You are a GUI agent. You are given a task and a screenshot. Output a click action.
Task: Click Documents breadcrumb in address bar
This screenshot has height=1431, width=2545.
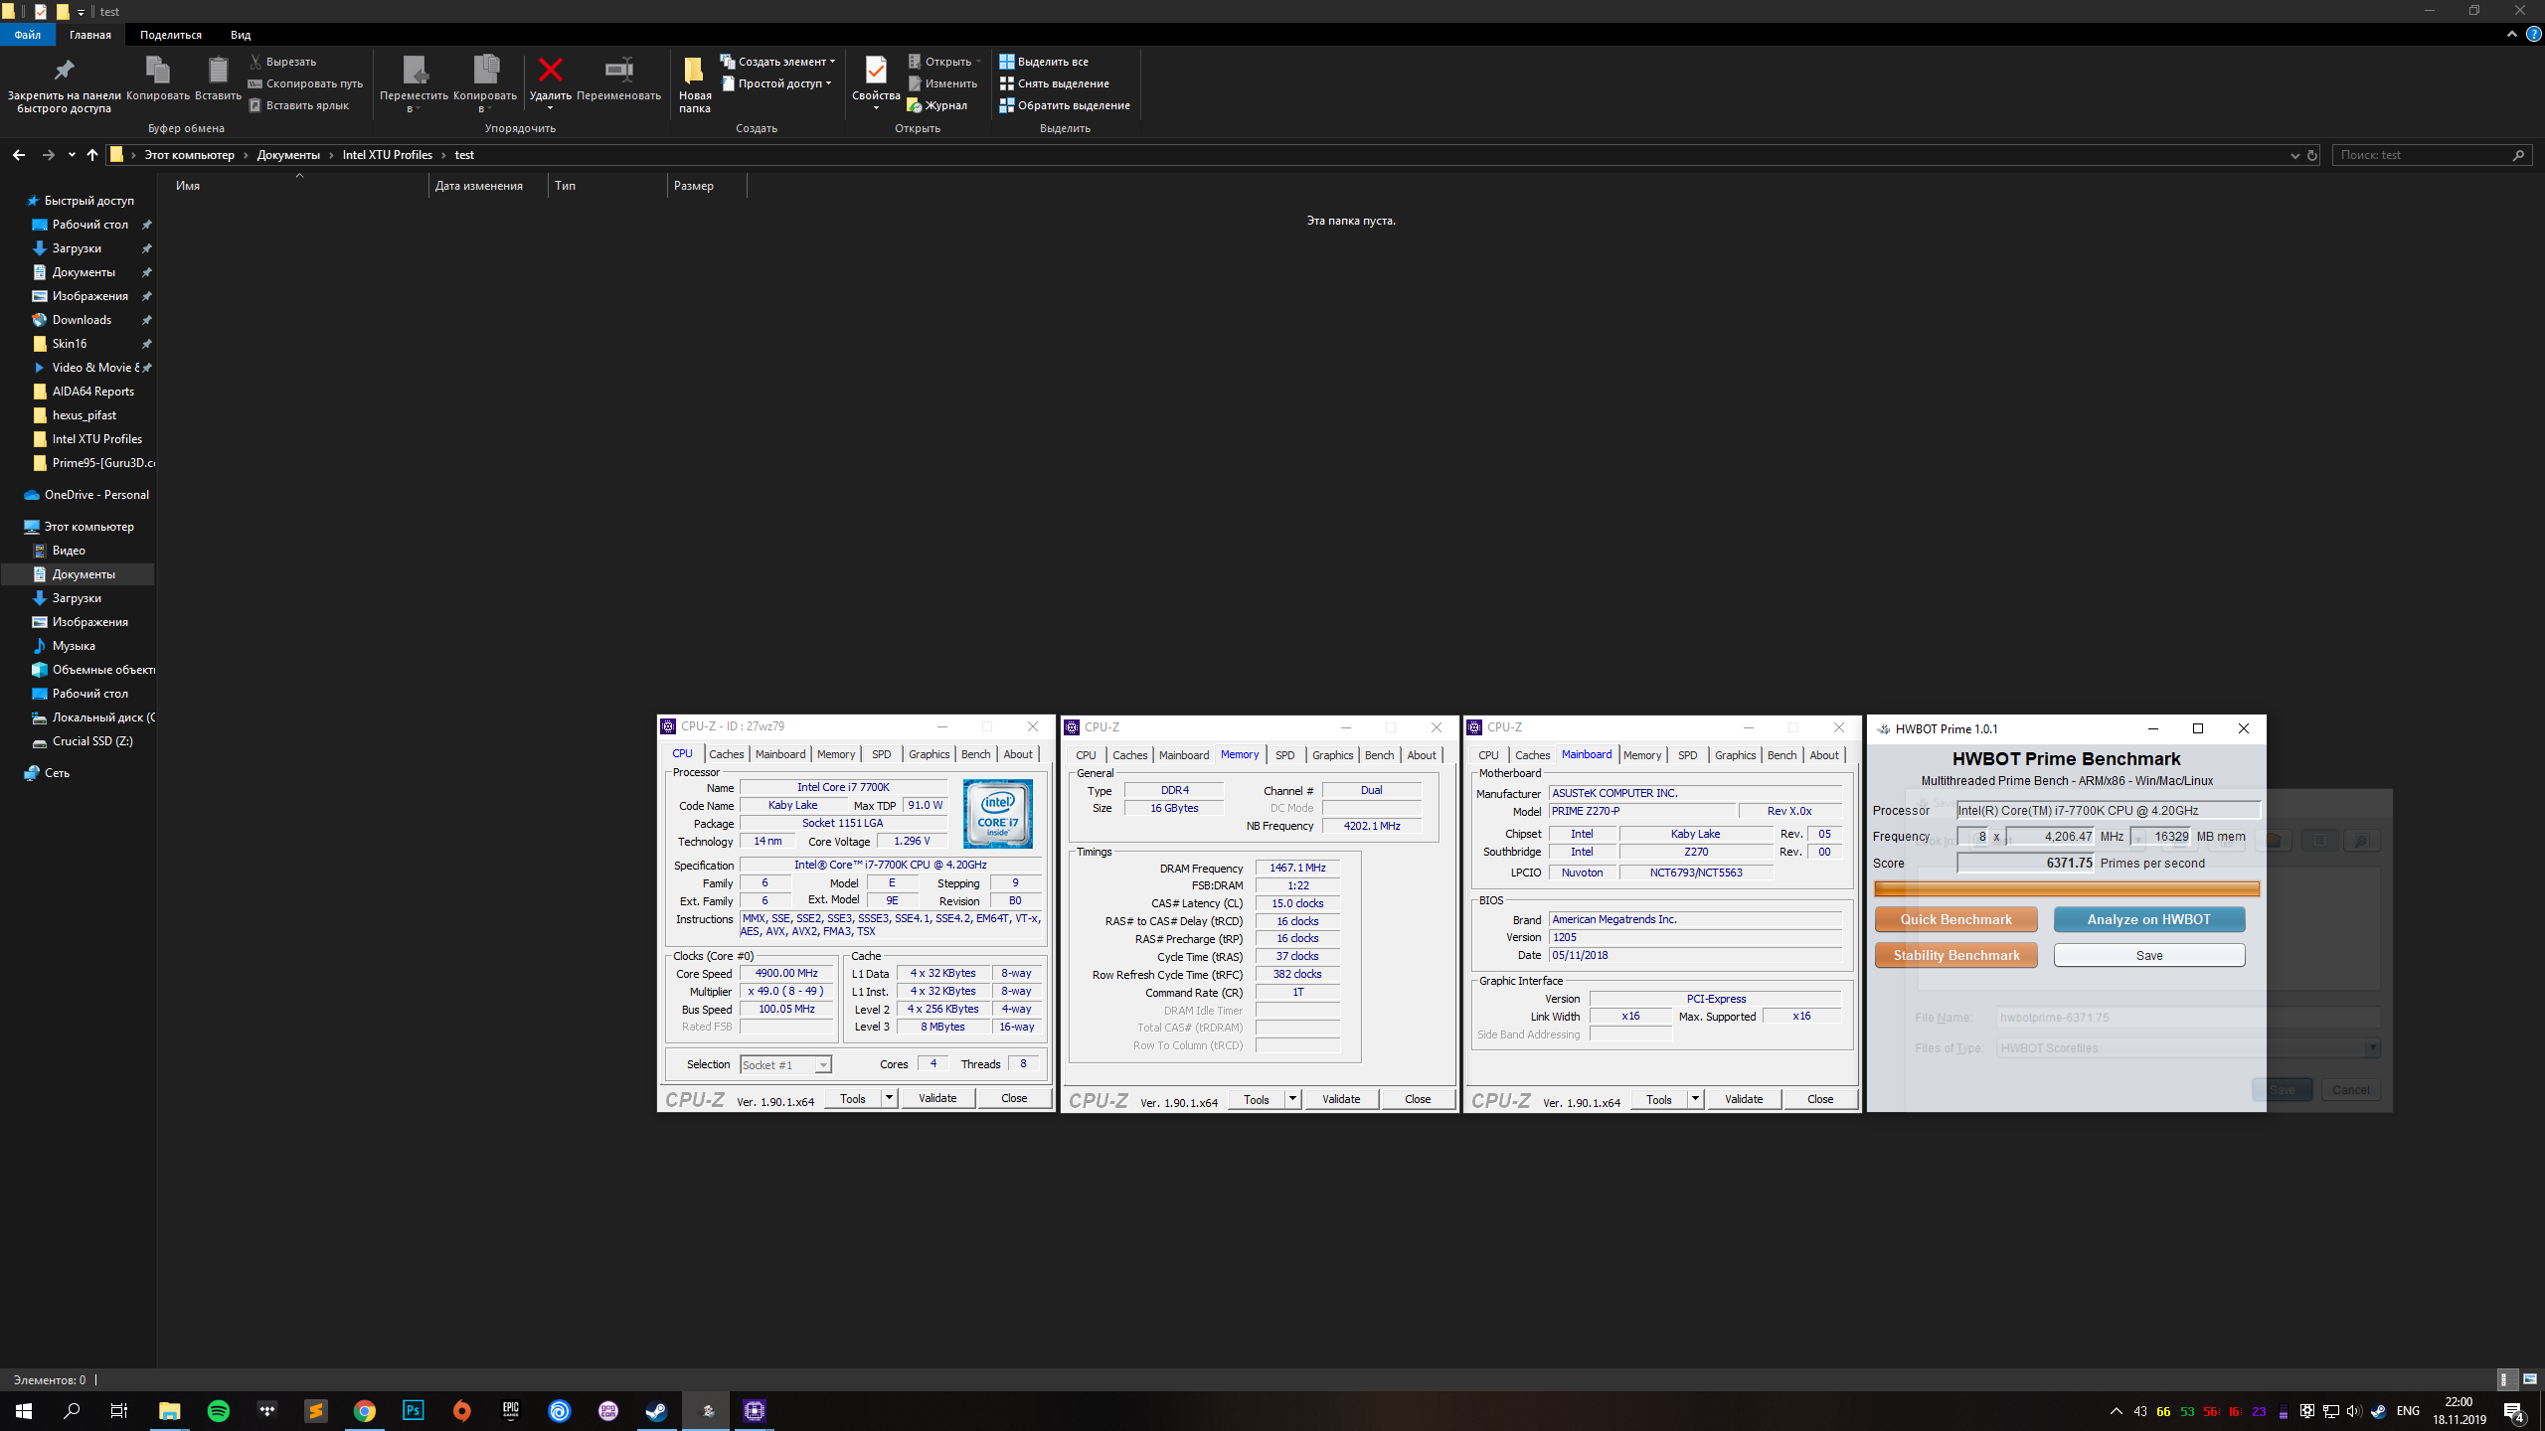[288, 155]
